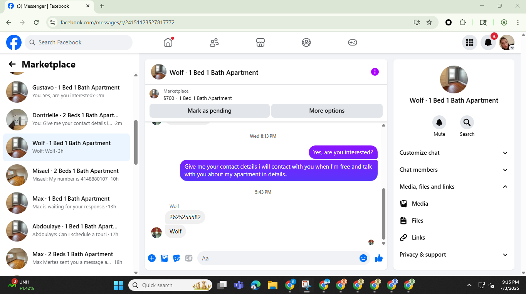Click the taskbar Quick search box

pyautogui.click(x=170, y=285)
